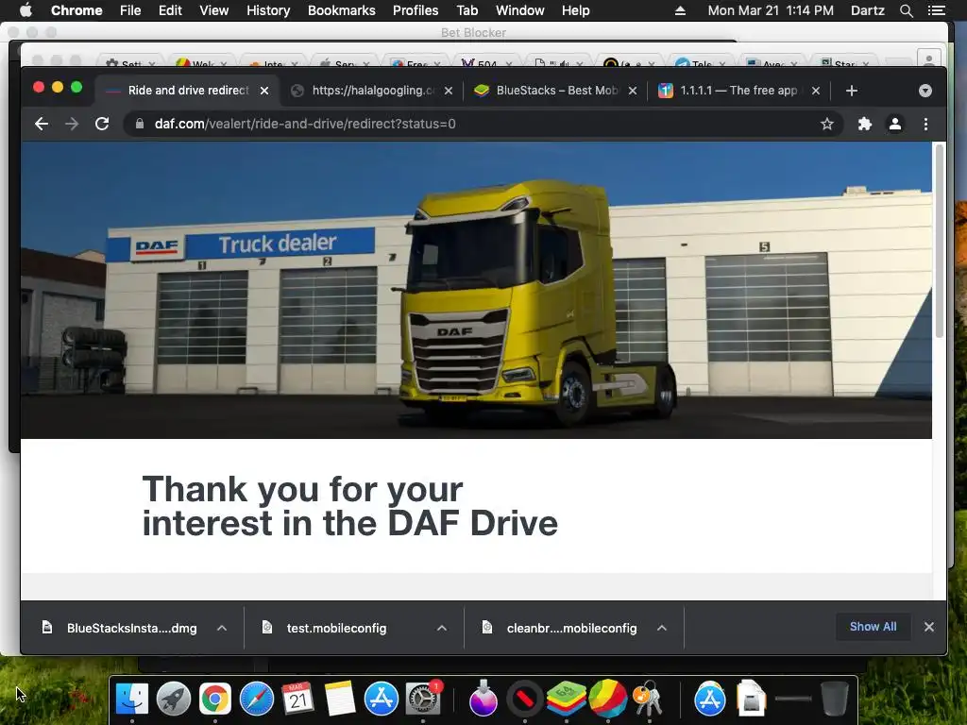Close the Ride and drive redirect tab
Screen dimensions: 967x725
click(x=264, y=91)
